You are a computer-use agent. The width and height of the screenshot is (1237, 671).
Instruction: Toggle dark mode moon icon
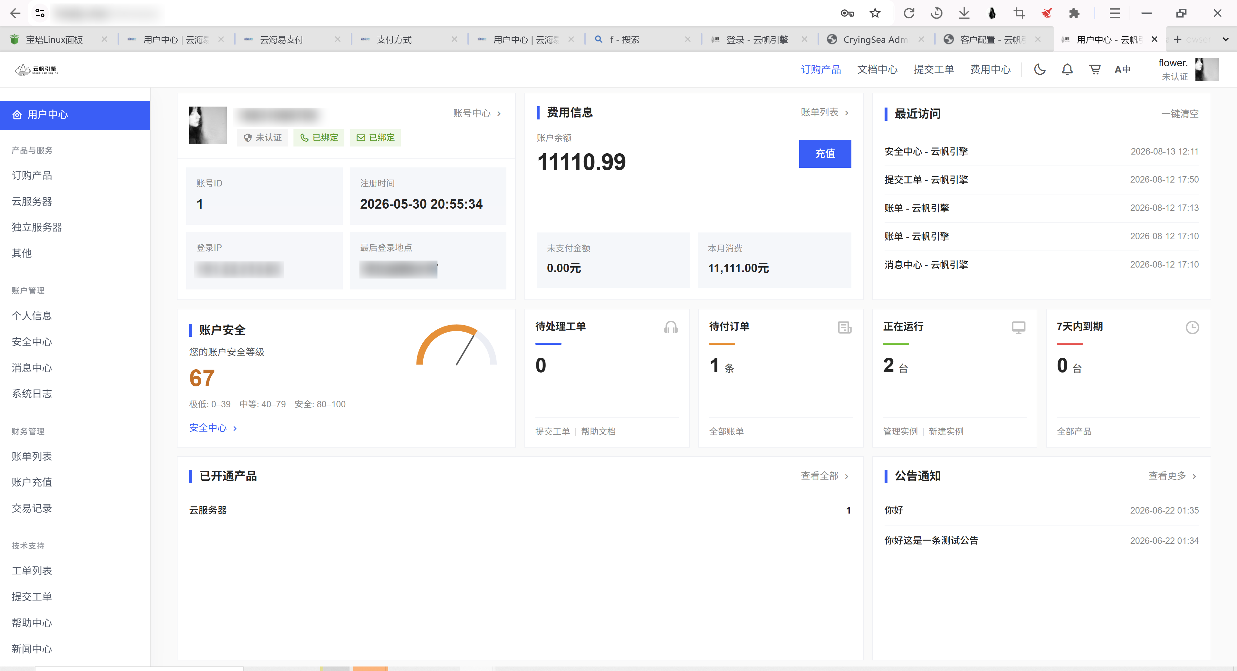click(x=1040, y=70)
